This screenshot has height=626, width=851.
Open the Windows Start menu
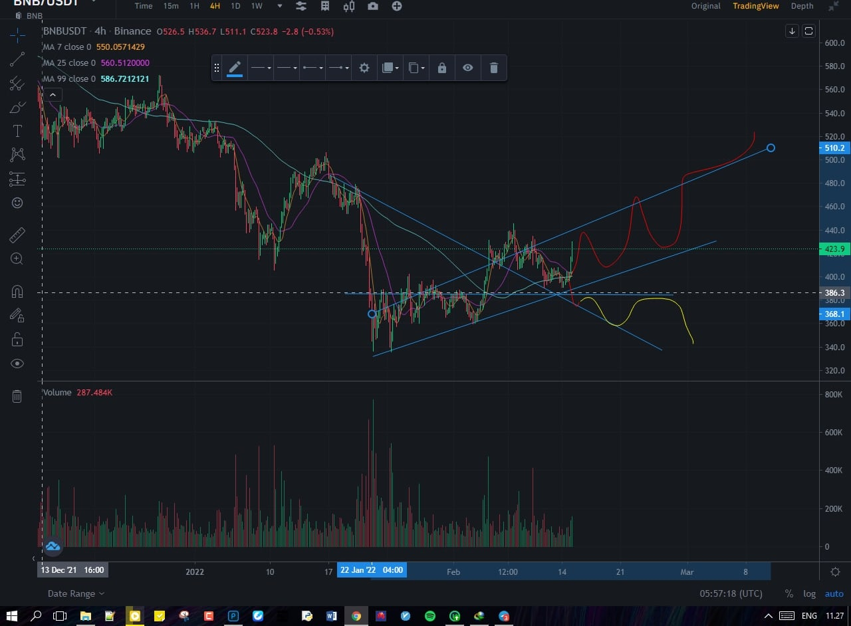(11, 616)
